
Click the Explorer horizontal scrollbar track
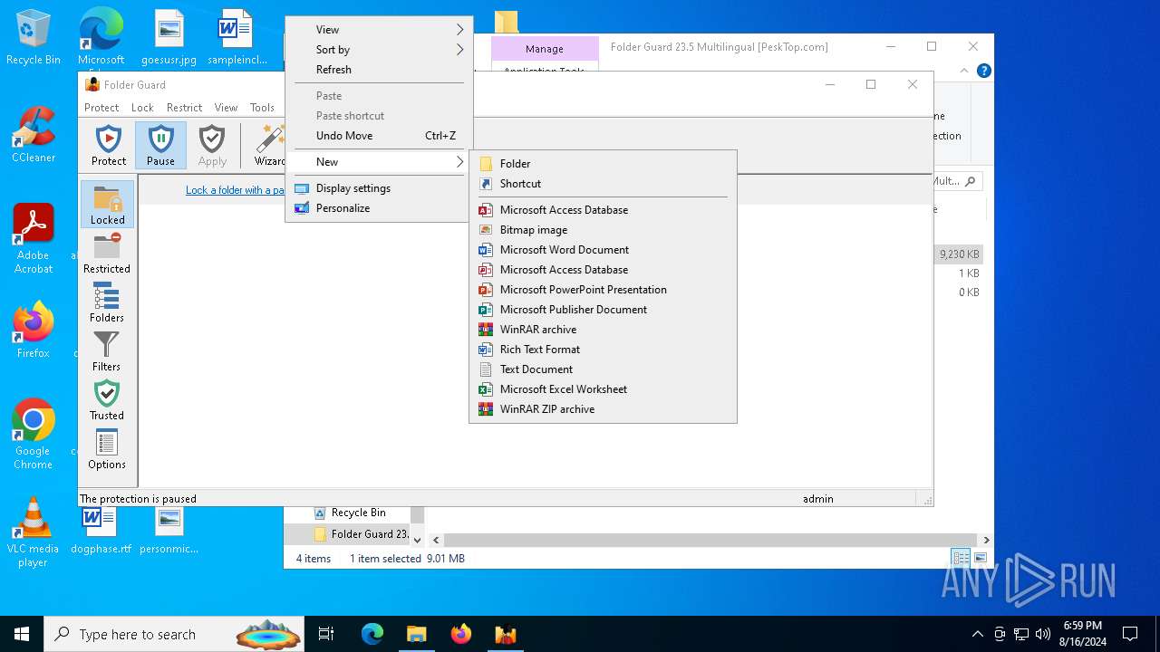pos(710,540)
